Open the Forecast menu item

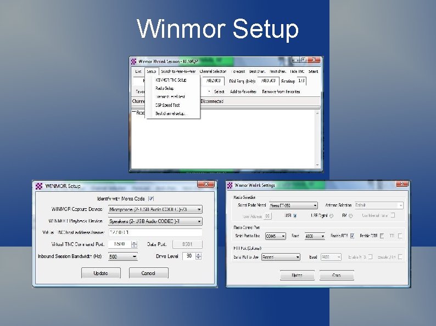coord(238,71)
